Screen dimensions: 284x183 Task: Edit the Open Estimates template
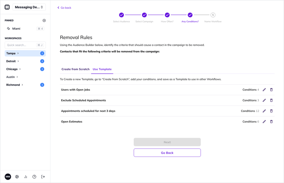(264, 122)
